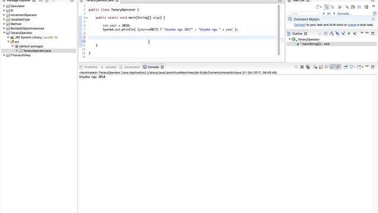
Task: Place cursor on line 9 of editor
Action: 183,37
